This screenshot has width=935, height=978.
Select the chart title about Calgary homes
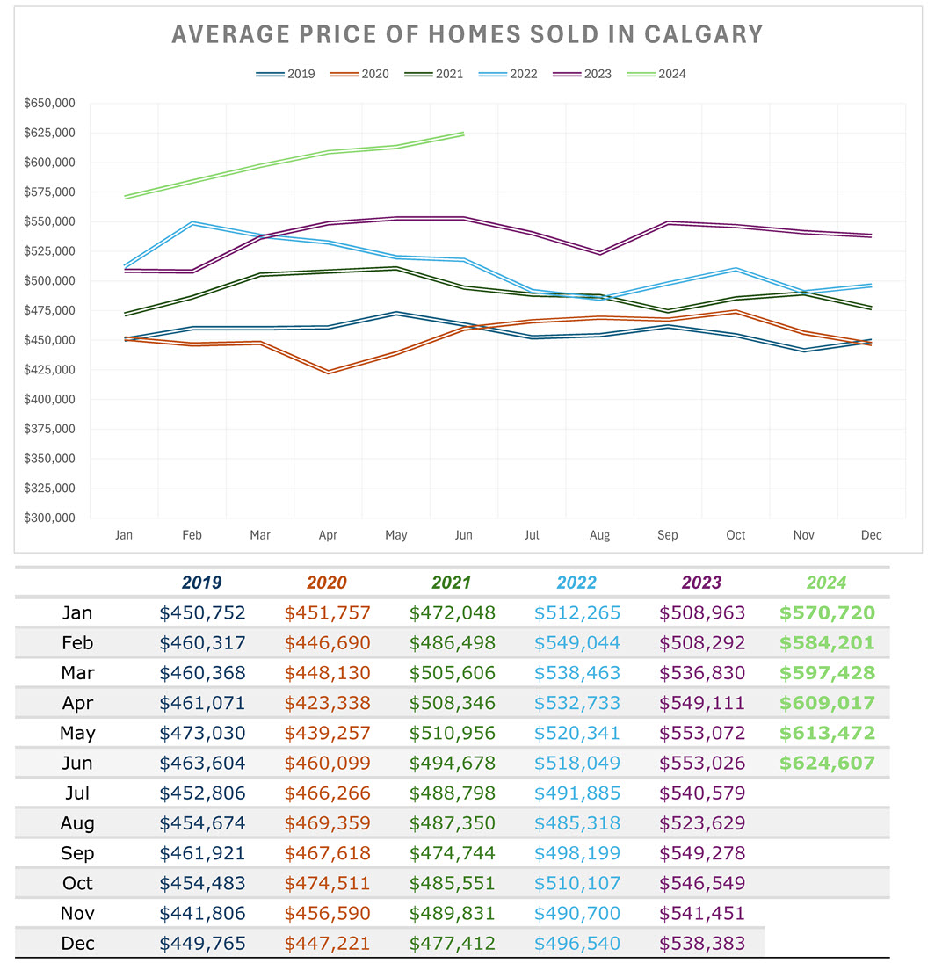[x=467, y=34]
